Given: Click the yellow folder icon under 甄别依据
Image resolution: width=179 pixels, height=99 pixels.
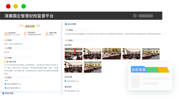Looking at the screenshot, I should [5, 62].
